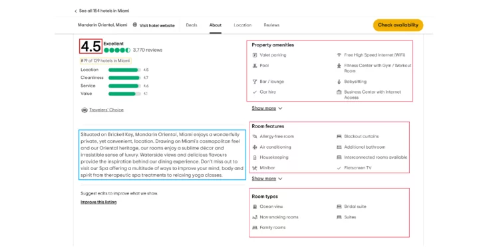Expand Show more under Property amenities

point(267,108)
